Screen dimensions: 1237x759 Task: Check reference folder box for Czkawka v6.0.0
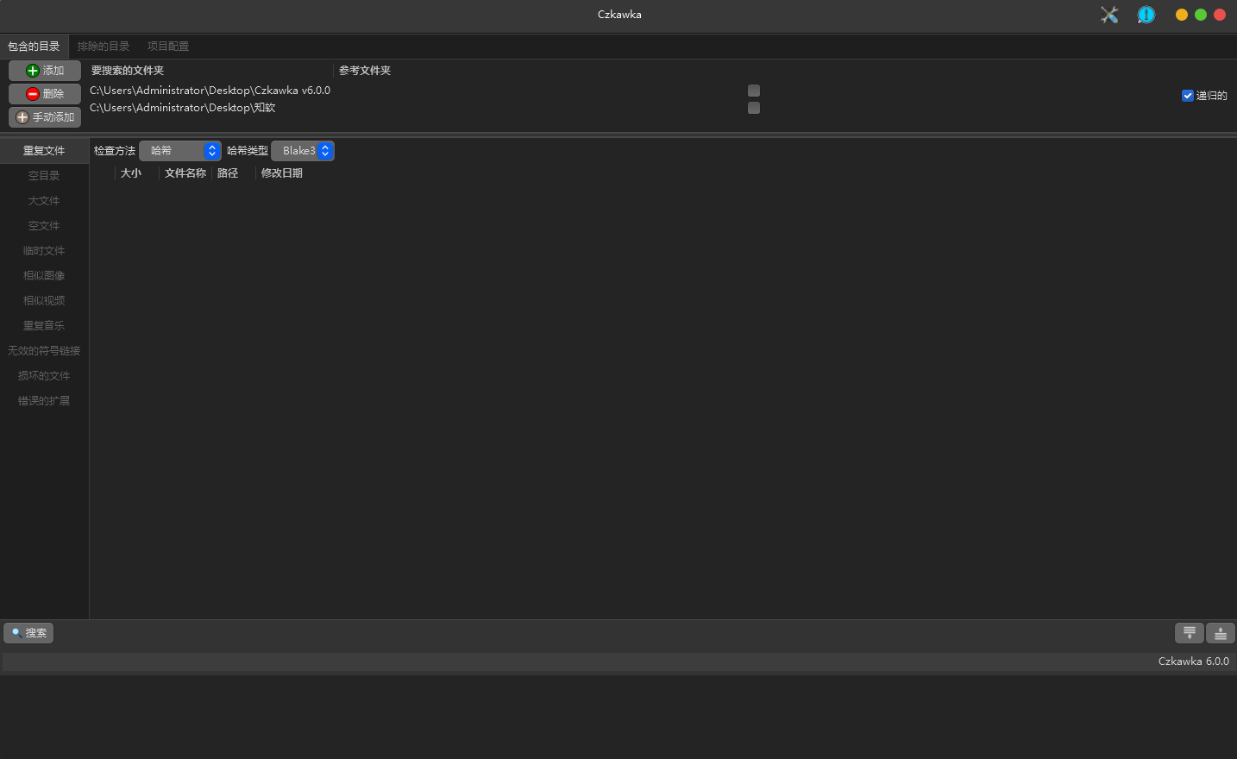pyautogui.click(x=754, y=91)
